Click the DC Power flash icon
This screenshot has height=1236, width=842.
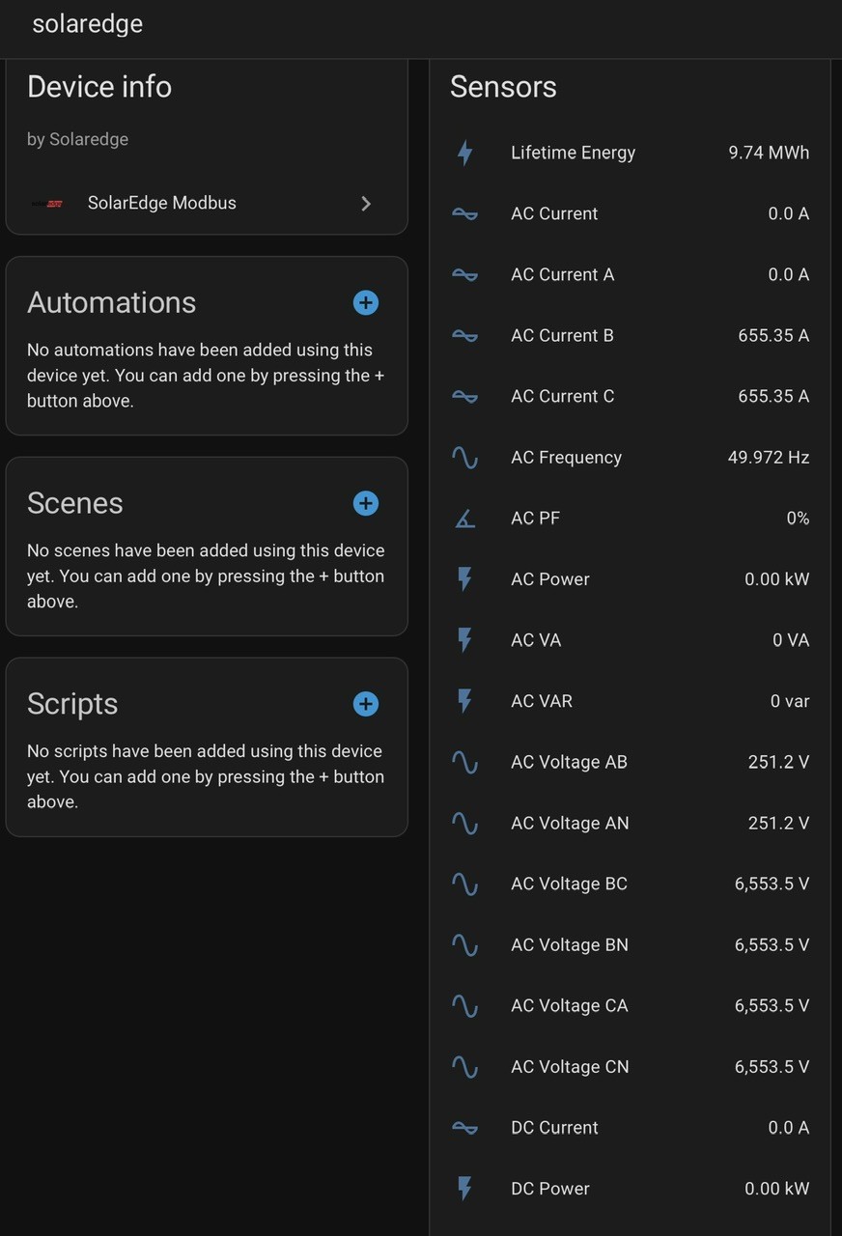465,1189
